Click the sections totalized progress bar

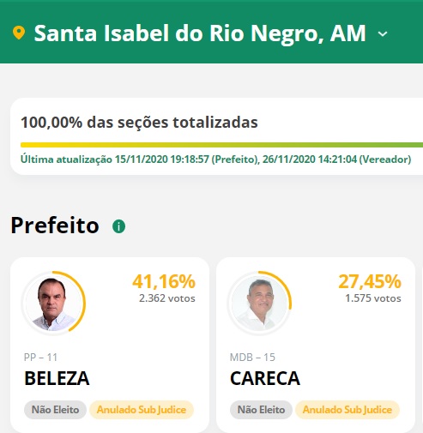click(x=221, y=145)
